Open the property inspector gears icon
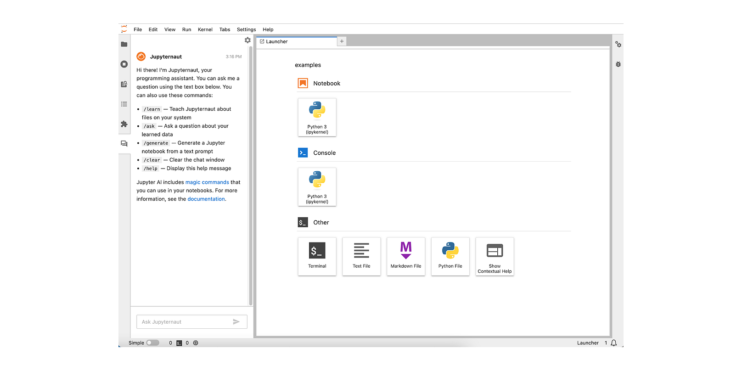Viewport: 742px width, 371px height. 618,45
